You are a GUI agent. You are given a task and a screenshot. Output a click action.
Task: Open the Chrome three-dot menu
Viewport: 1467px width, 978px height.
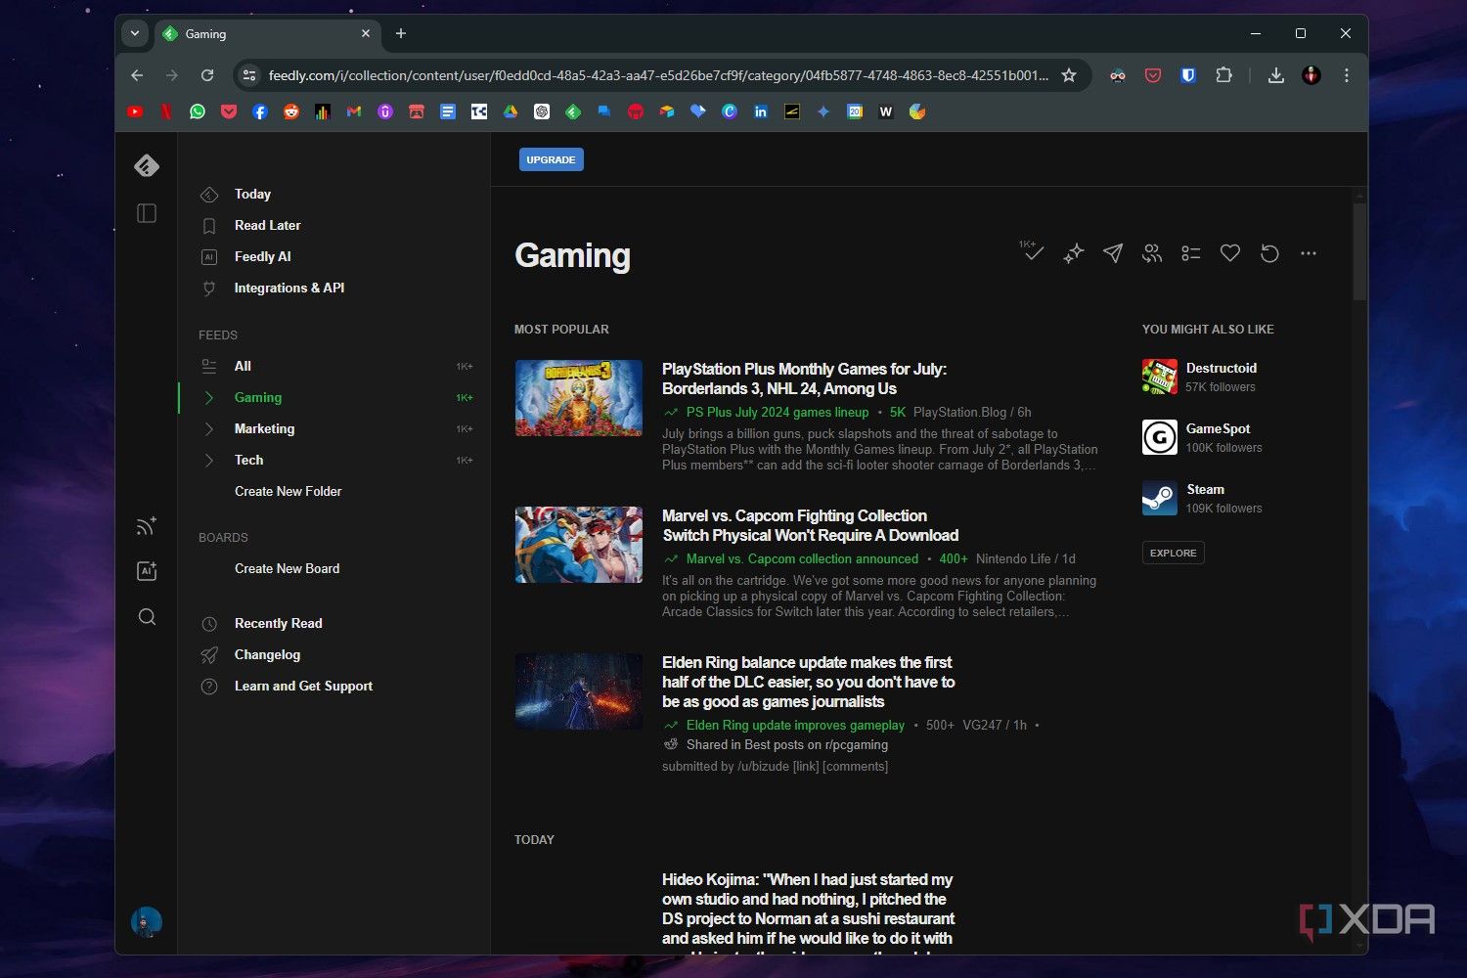1347,75
